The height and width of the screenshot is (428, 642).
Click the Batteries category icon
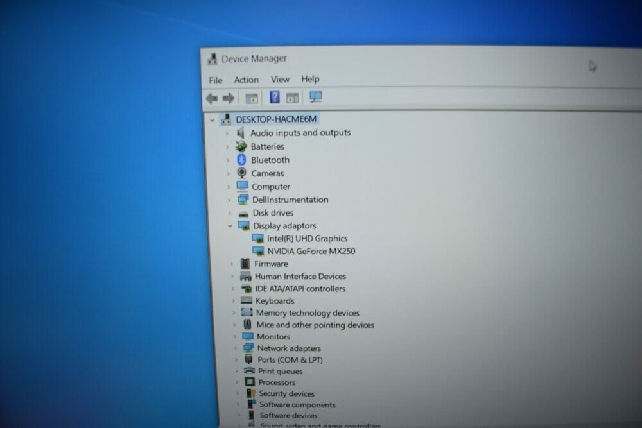pos(241,146)
